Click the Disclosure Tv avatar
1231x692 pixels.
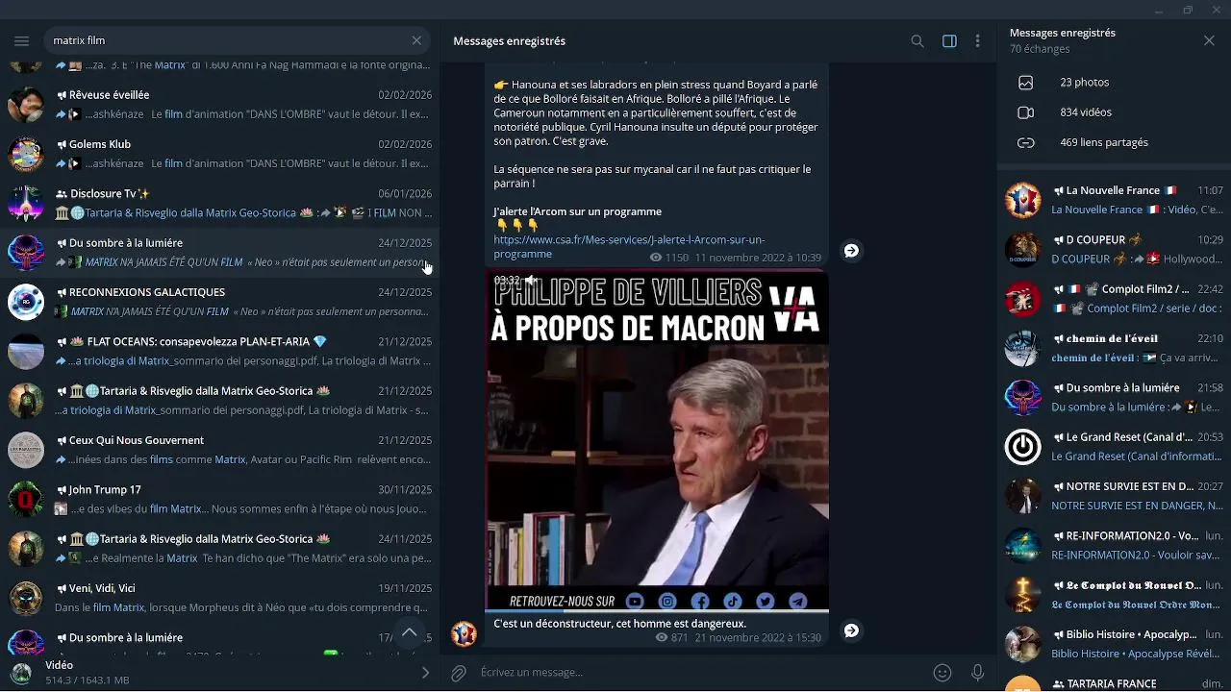(26, 203)
